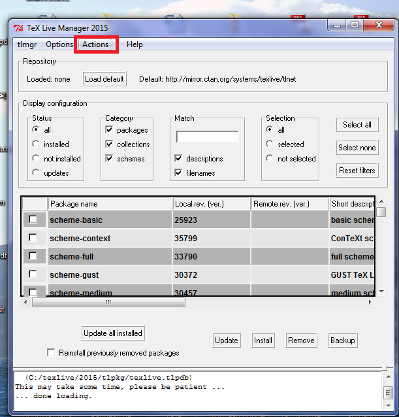Select the updates status radio button
Viewport: 399px width, 417px height.
(x=35, y=173)
